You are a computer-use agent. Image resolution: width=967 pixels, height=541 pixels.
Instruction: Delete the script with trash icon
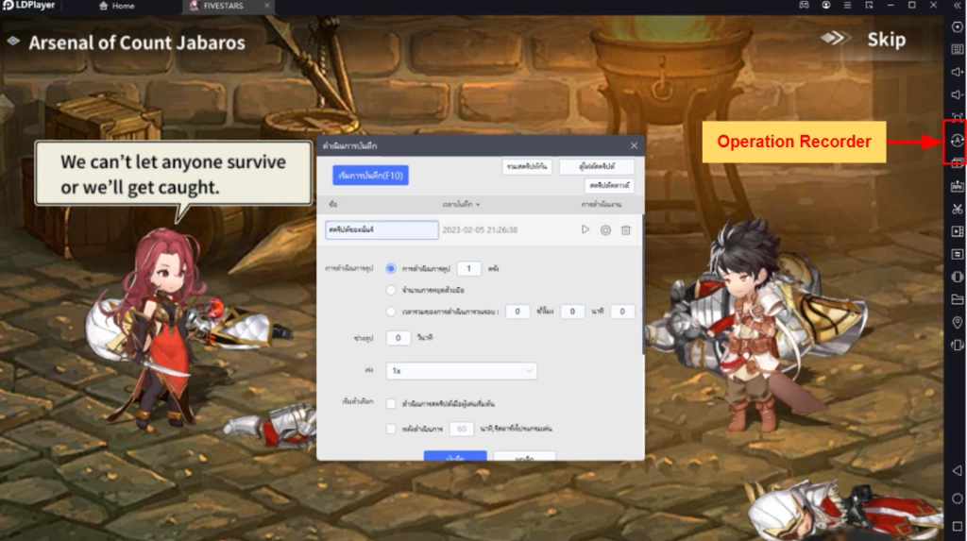pyautogui.click(x=626, y=230)
